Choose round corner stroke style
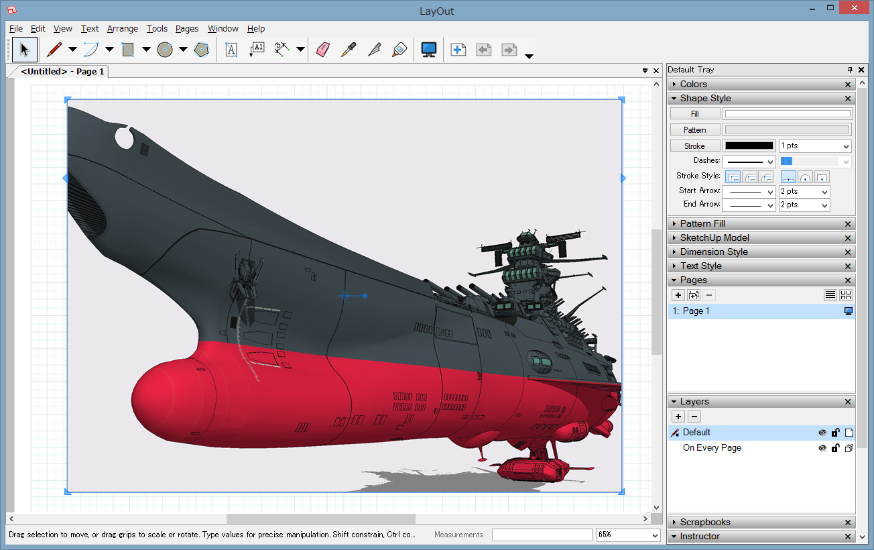 (x=750, y=177)
